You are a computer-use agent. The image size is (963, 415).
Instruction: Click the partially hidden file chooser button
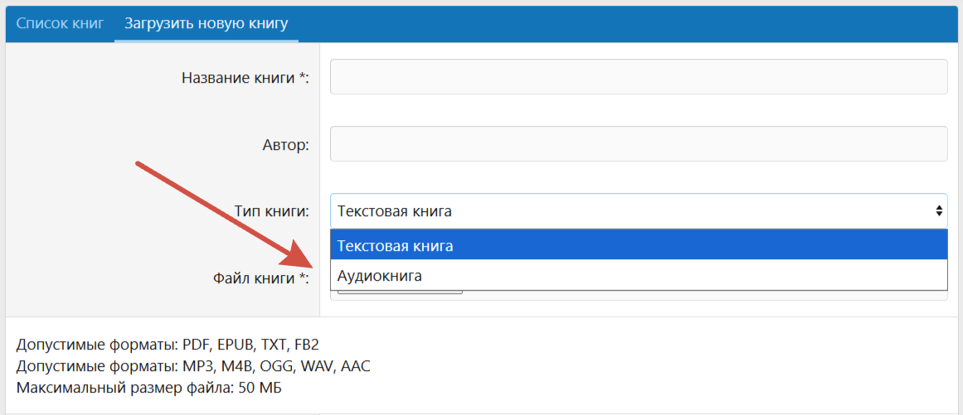400,292
